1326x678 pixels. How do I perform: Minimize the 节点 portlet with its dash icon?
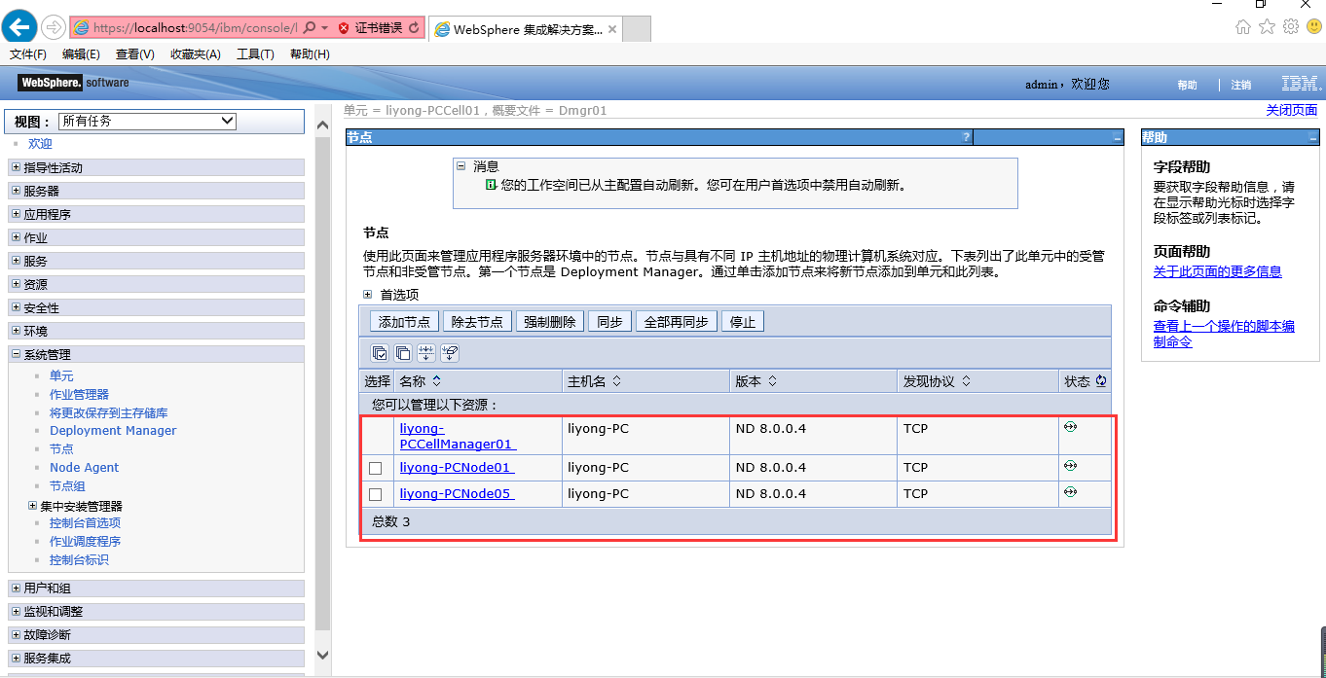(1118, 138)
